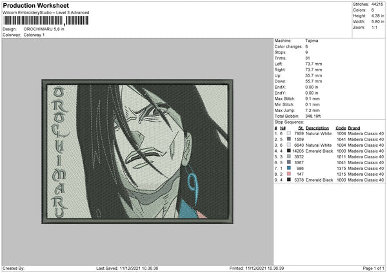Click stitch count '3972' in stop row 5
The image size is (387, 273).
[299, 156]
